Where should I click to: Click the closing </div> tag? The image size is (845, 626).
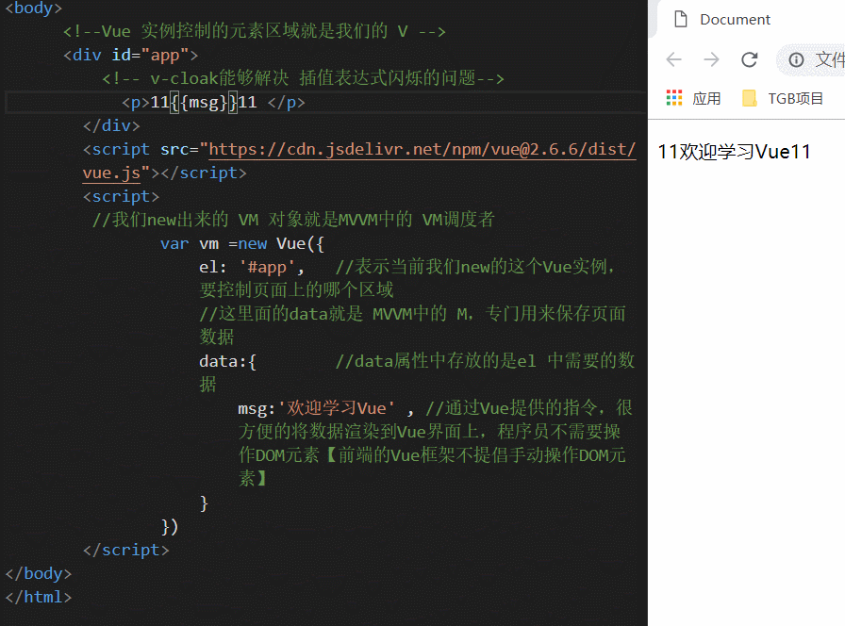[x=111, y=125]
